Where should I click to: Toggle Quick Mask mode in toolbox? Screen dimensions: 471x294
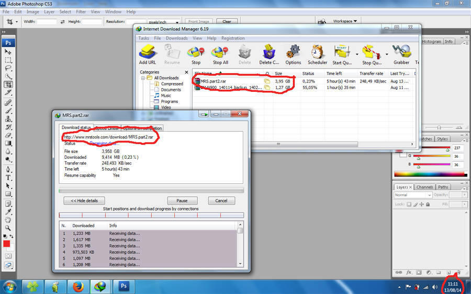tap(8, 256)
